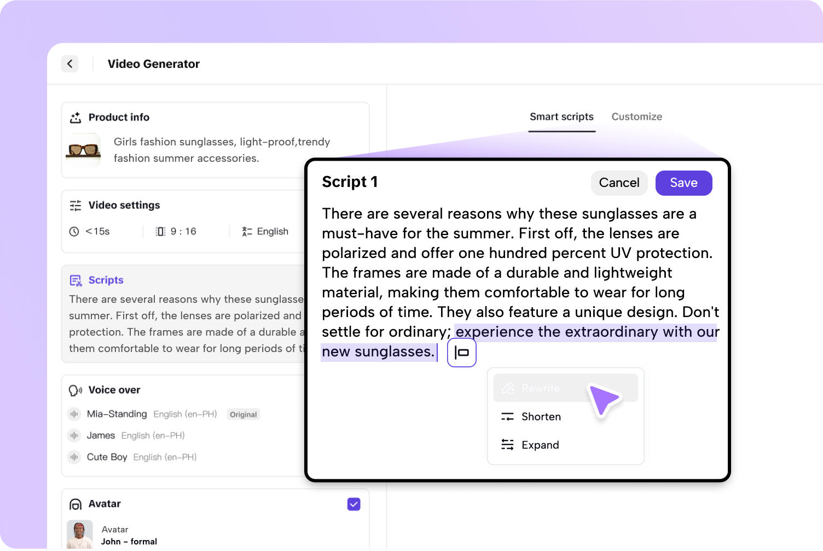The height and width of the screenshot is (551, 823).
Task: Switch to the Customize tab
Action: coord(636,116)
